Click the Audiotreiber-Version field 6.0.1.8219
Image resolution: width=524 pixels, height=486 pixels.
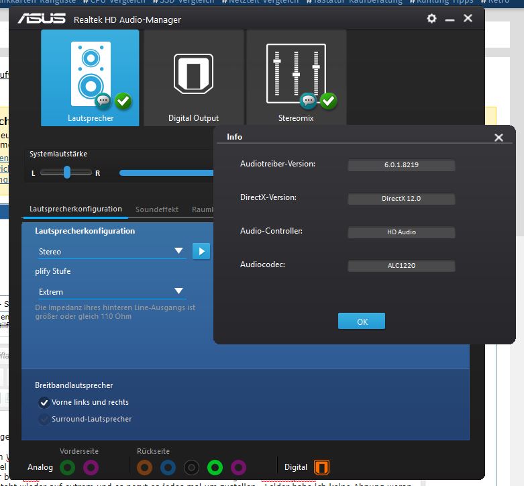pyautogui.click(x=401, y=165)
